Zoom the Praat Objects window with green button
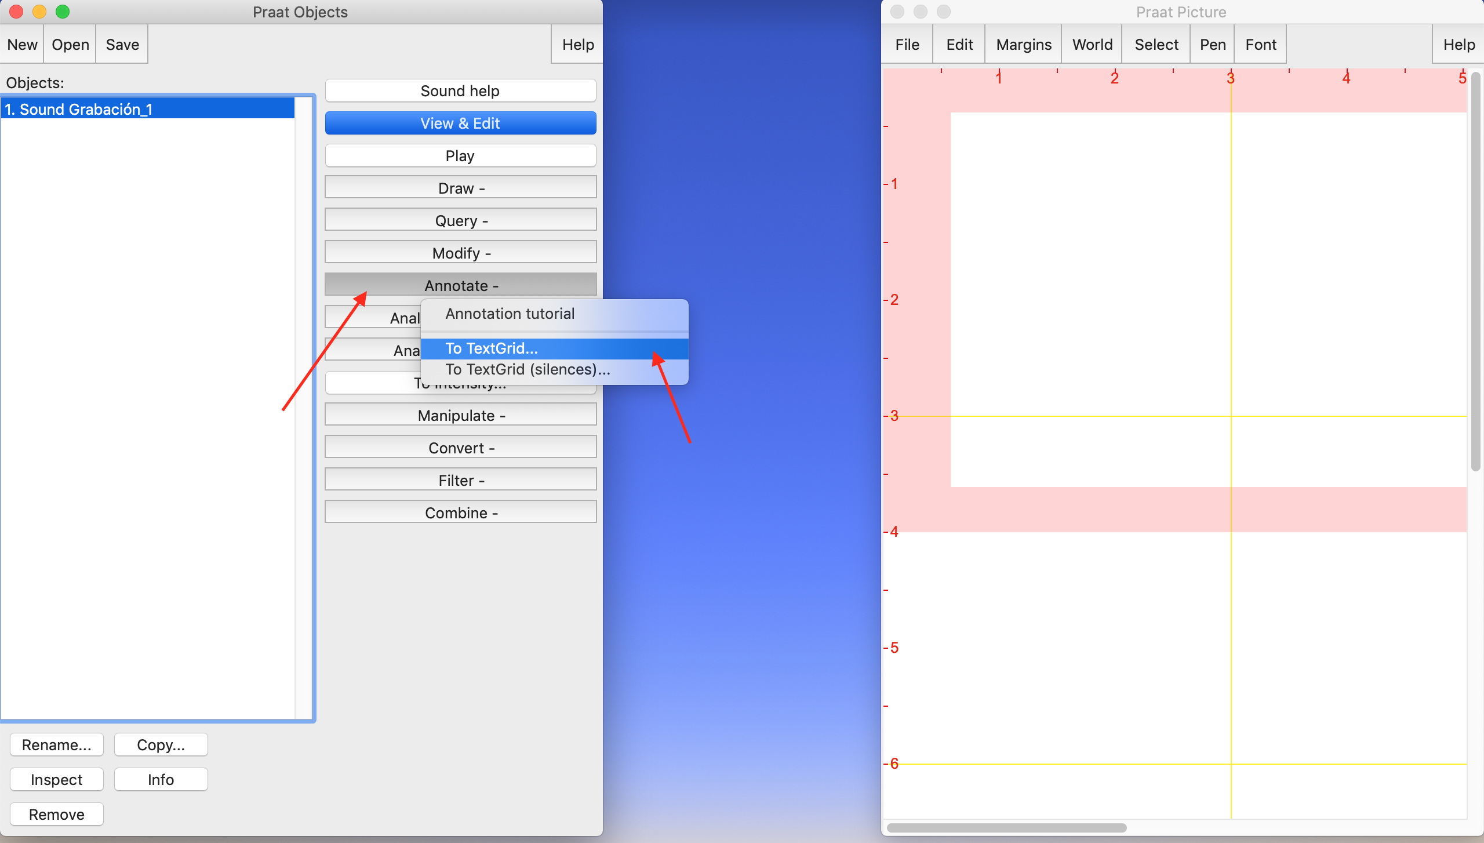Screen dimensions: 1484x843 tap(63, 12)
